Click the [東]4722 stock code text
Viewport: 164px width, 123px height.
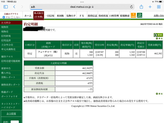coord(48,56)
